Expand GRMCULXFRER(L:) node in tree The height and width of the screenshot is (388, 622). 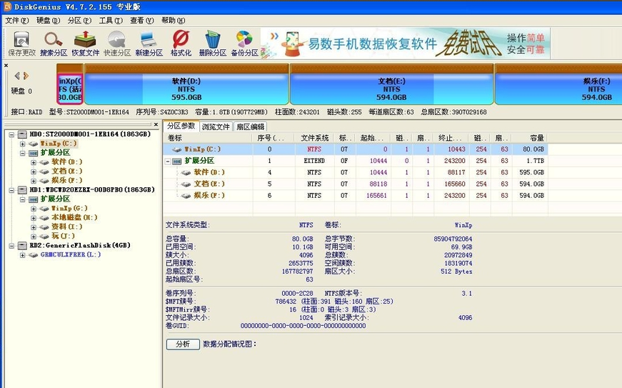[x=23, y=255]
